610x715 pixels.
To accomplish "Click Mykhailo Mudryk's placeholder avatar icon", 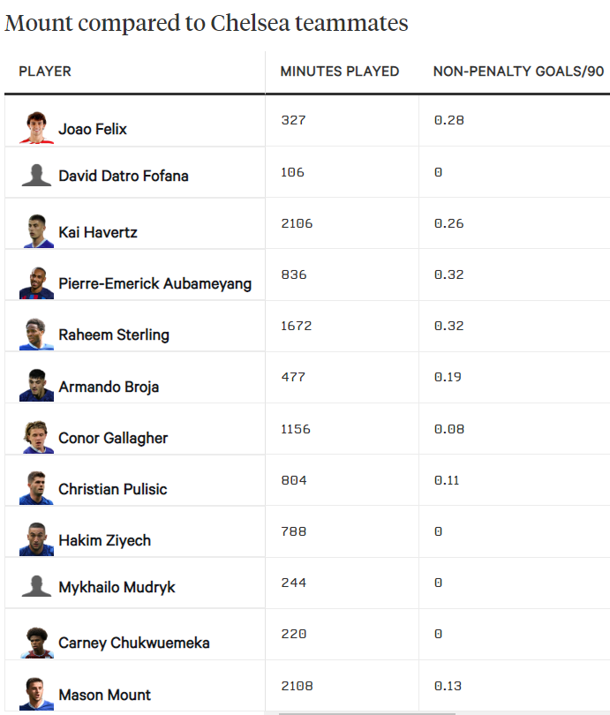I will (36, 586).
